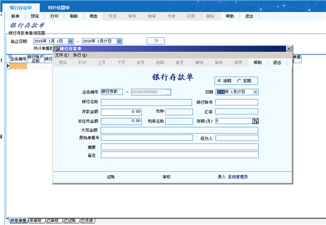Click 保存 in the dialog toolbar
Screen dimensions: 326x225
[x=238, y=63]
